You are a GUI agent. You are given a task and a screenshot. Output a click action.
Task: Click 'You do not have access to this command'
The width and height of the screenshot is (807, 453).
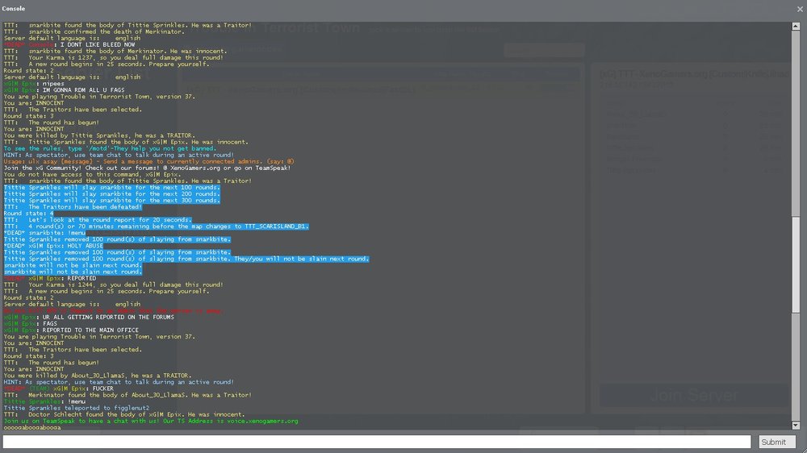click(x=92, y=175)
